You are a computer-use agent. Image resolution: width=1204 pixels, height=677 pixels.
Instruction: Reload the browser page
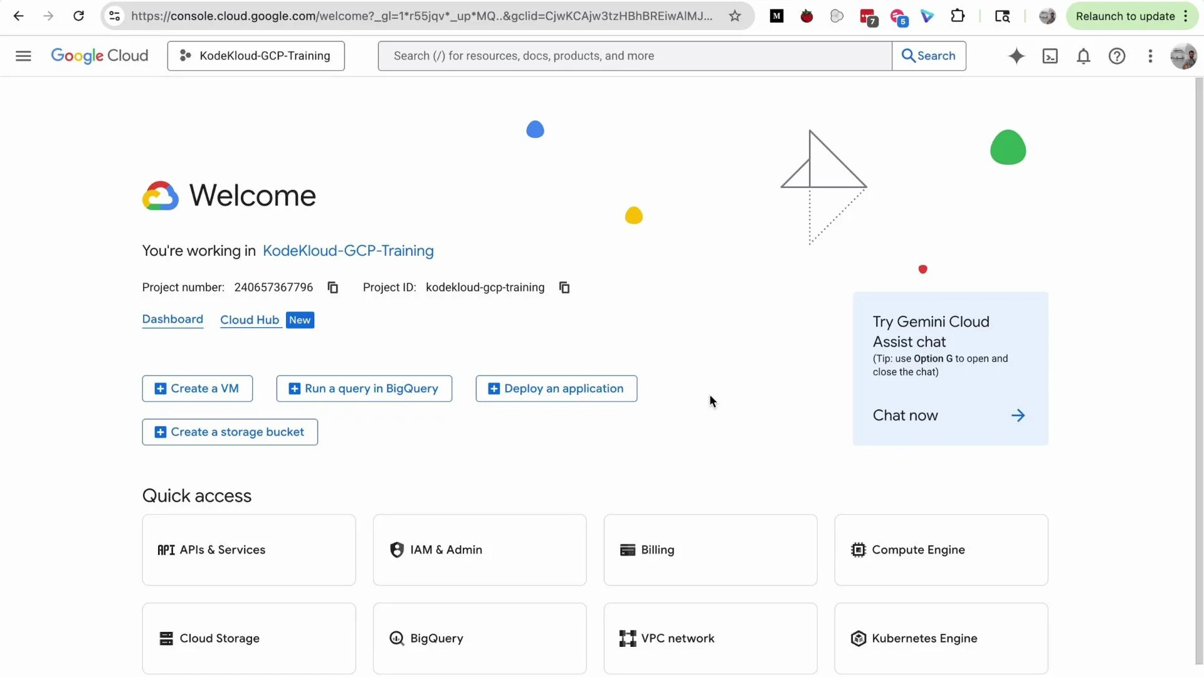pos(78,16)
